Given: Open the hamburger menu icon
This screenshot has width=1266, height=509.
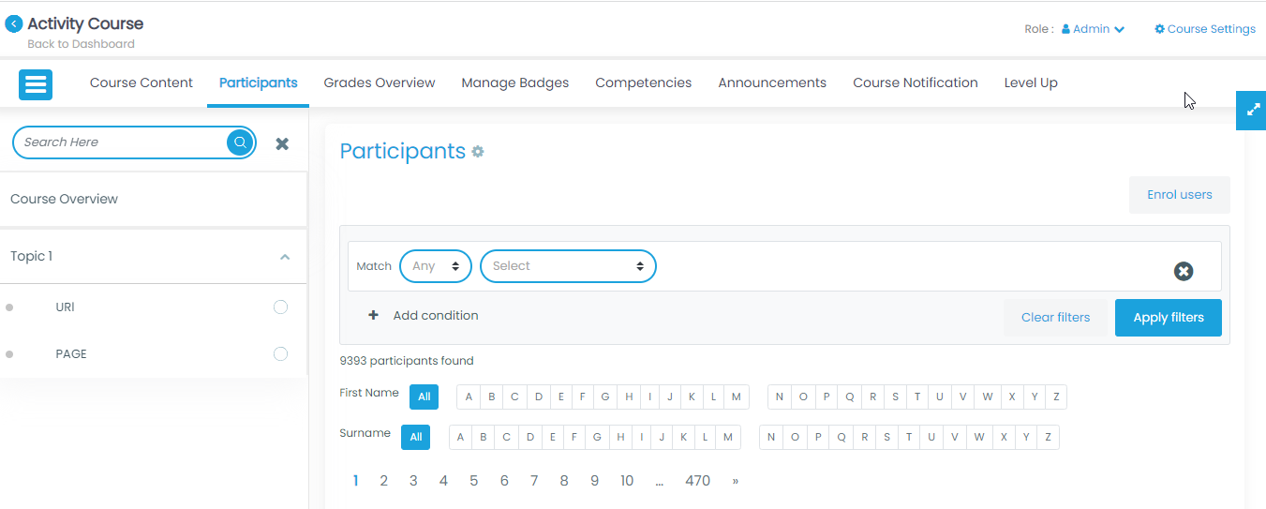Looking at the screenshot, I should [36, 84].
